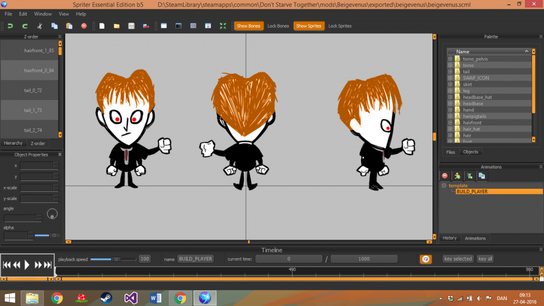Click the light window layout icon

click(x=164, y=26)
